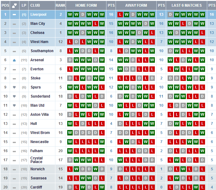Viewport: 216px width, 190px height.
Task: Open the West Brom club link
Action: tap(40, 133)
